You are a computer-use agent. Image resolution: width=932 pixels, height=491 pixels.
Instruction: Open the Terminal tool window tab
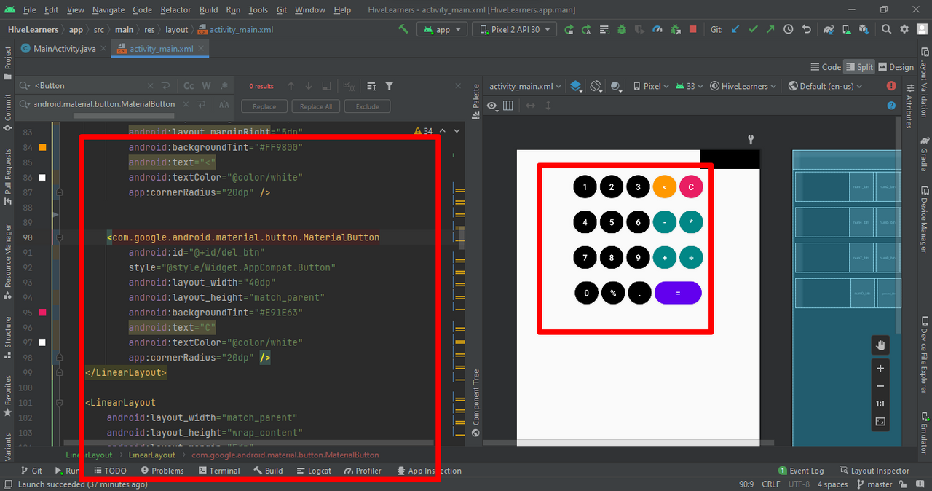point(218,471)
